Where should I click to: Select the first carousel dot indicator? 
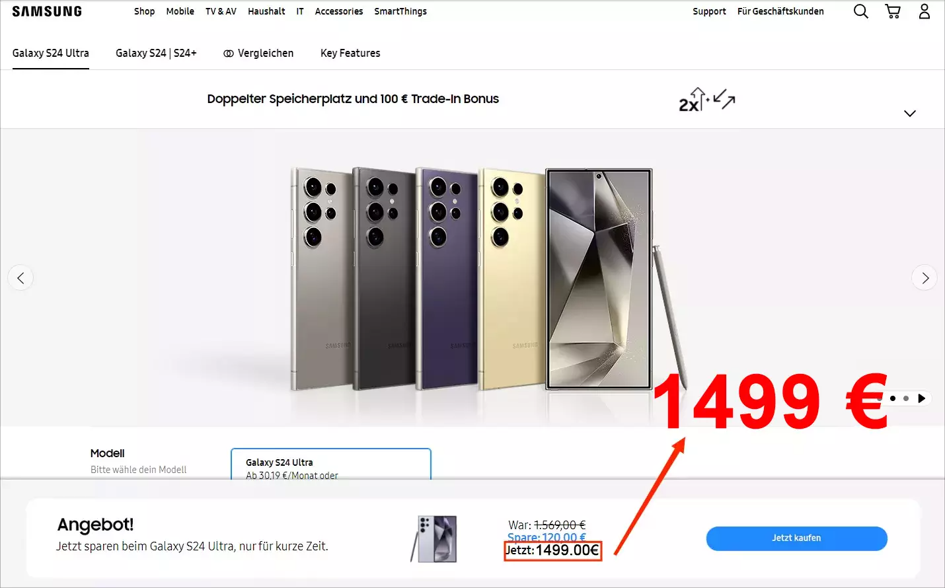pos(893,398)
